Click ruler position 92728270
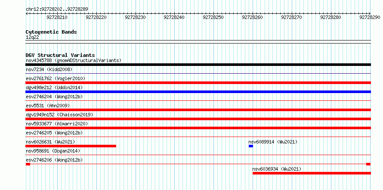The image size is (383, 190). tap(292, 17)
